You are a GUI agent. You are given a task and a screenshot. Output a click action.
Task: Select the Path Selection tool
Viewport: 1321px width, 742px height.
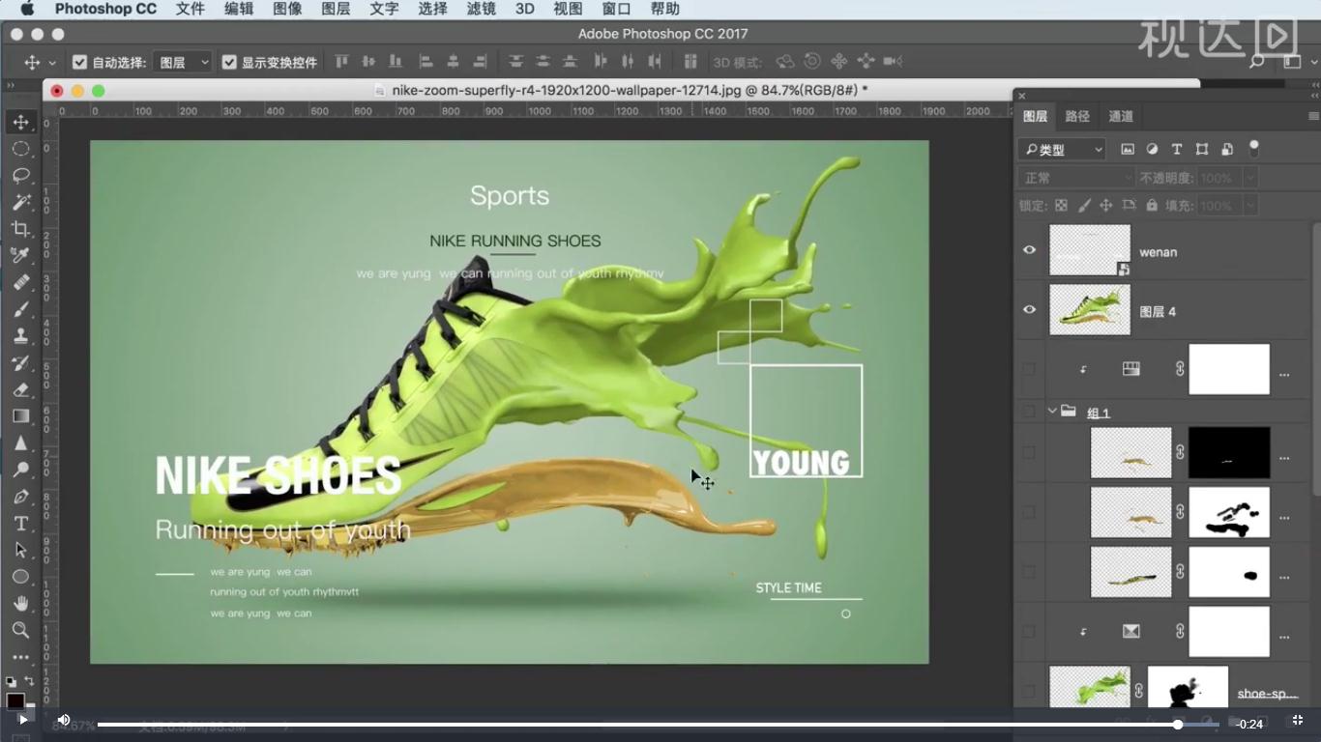coord(20,550)
